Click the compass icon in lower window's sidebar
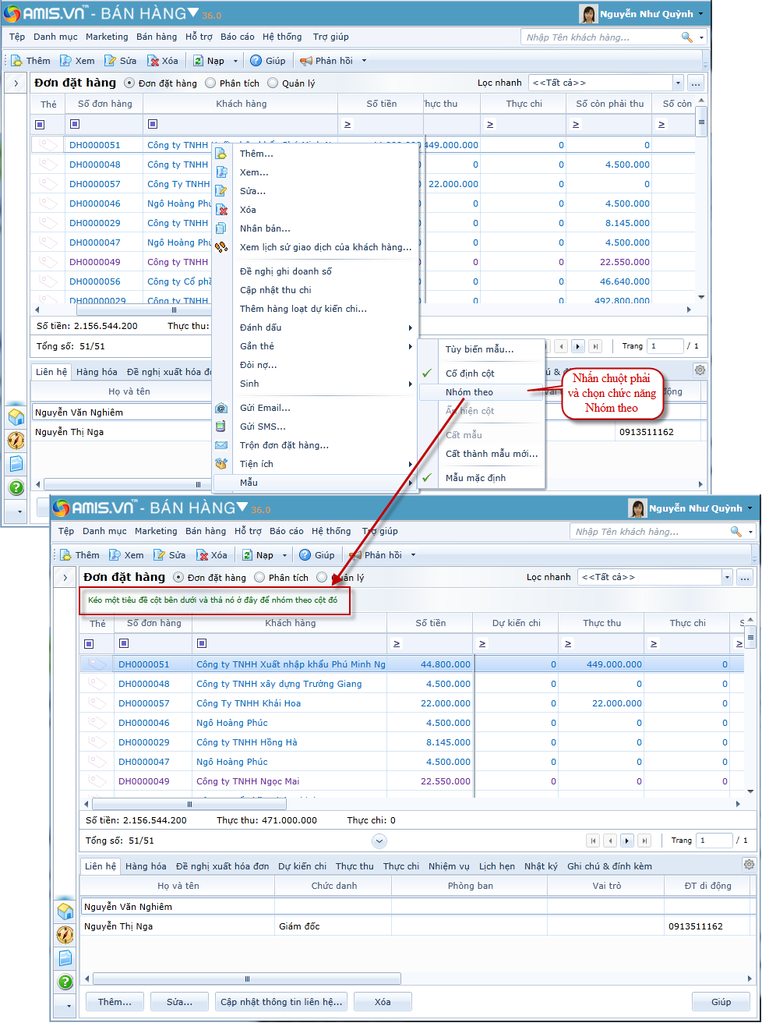762x1023 pixels. [65, 935]
